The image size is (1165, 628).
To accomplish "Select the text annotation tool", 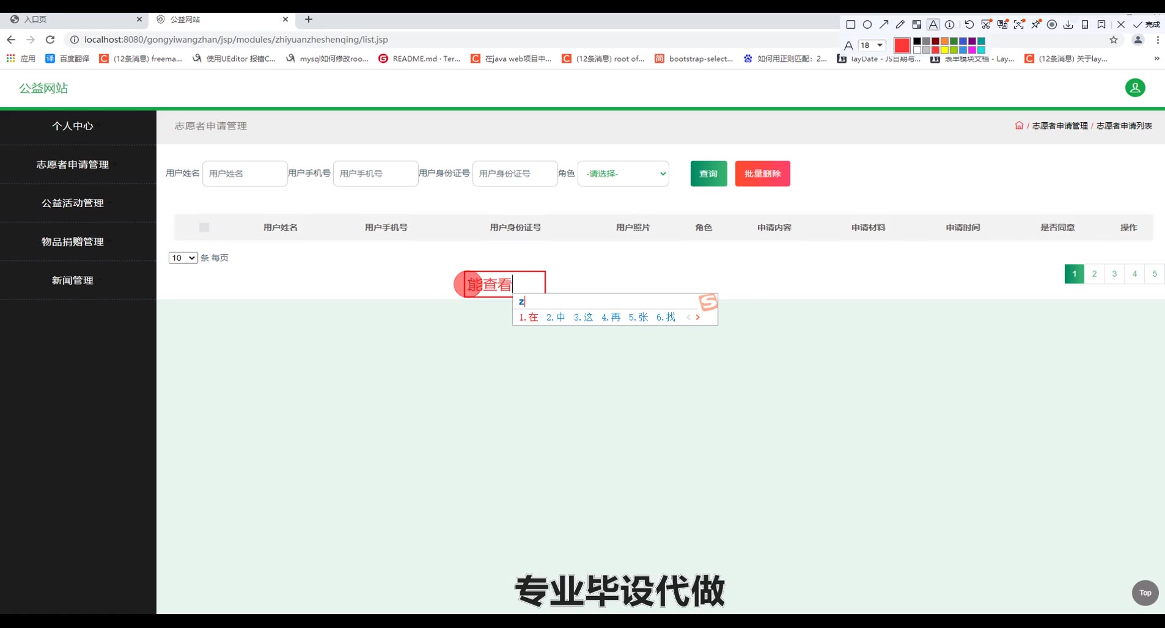I will tap(933, 24).
